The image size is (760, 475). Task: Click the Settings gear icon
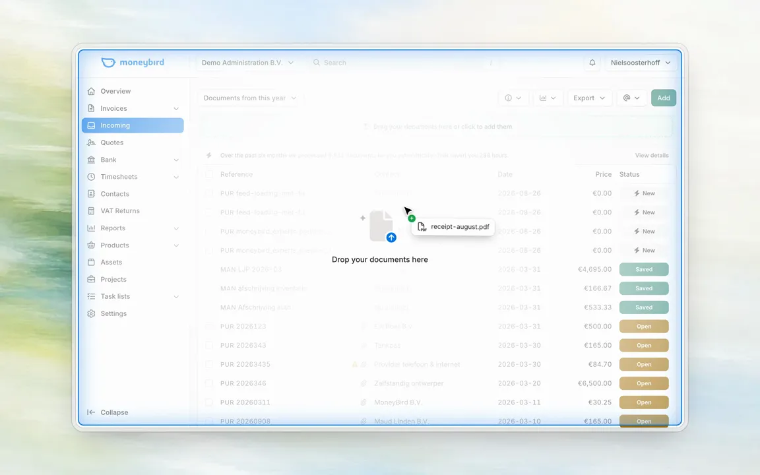(x=91, y=313)
